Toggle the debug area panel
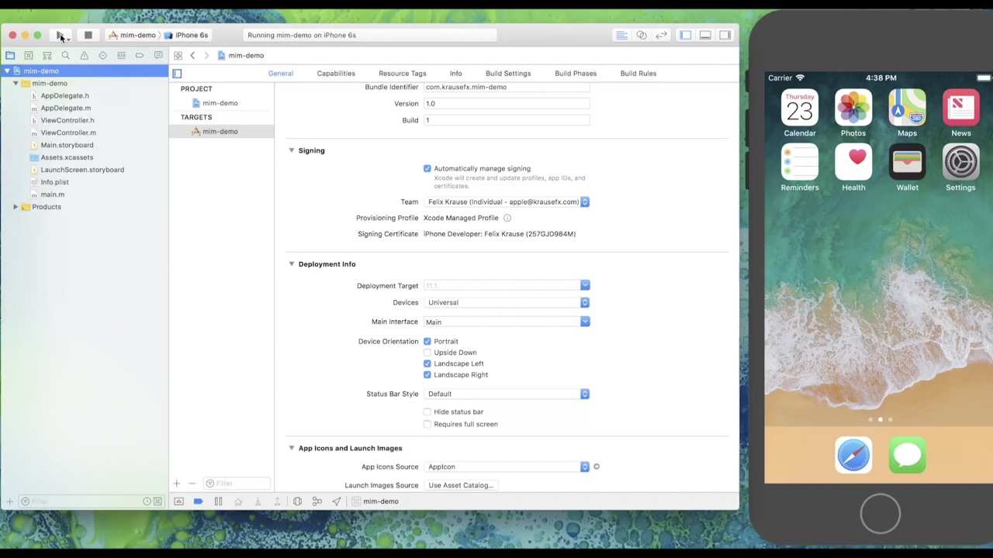This screenshot has height=558, width=993. [x=705, y=35]
